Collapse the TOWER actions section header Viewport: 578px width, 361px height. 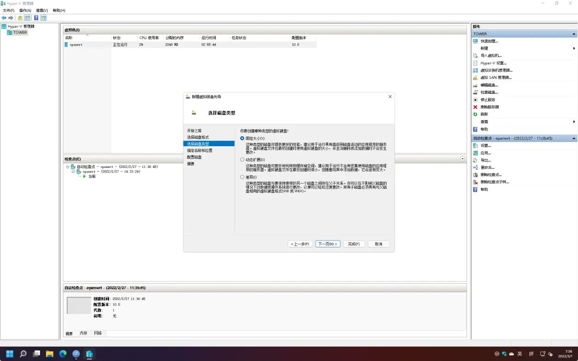(x=573, y=34)
